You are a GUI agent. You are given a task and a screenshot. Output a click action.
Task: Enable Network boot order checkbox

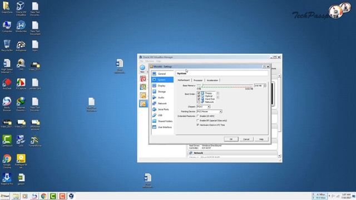[199, 102]
